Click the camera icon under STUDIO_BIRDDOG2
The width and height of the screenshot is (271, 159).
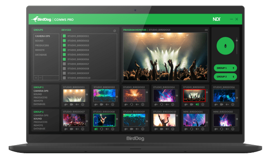(102, 104)
